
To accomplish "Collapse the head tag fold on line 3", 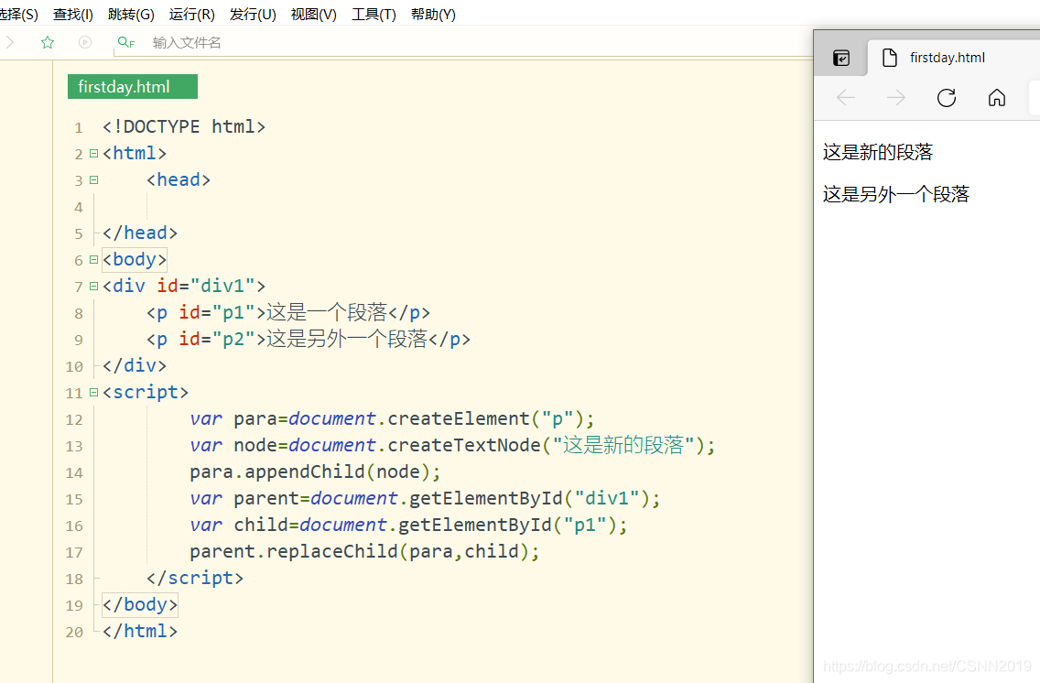I will (x=93, y=179).
